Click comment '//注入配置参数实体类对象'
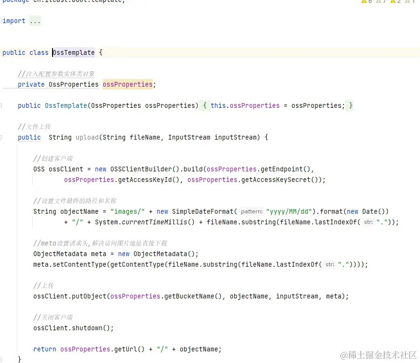The width and height of the screenshot is (420, 363). (56, 74)
